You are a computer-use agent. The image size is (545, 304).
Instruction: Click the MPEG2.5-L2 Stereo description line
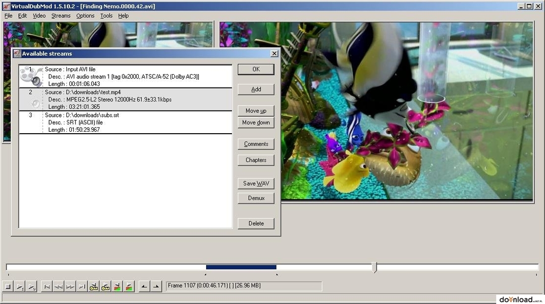point(110,100)
